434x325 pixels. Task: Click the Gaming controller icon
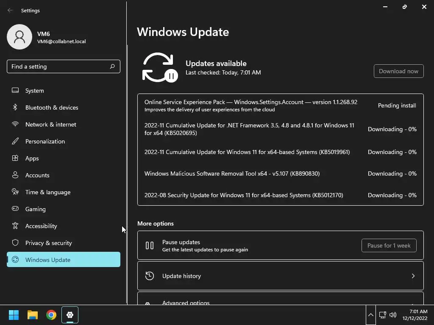tap(15, 209)
